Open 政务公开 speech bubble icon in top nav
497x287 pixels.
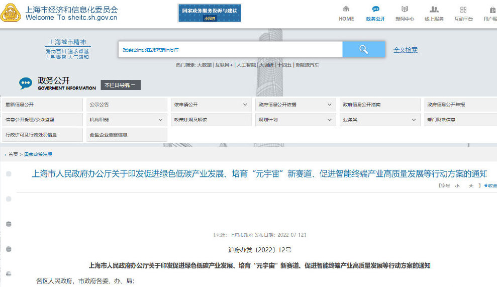[x=375, y=9]
